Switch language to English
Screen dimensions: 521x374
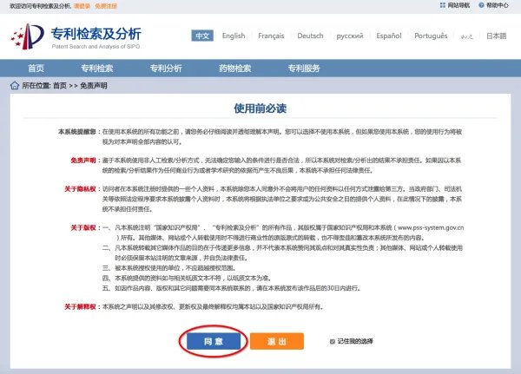234,36
